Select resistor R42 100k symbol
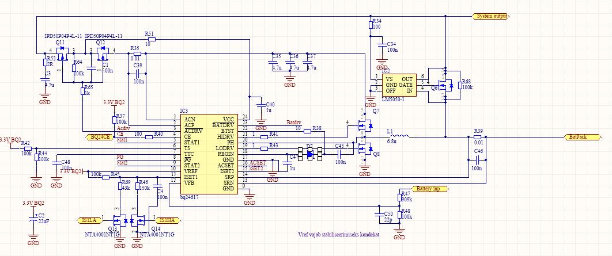Viewport: 612px width, 256px height. pos(27,148)
